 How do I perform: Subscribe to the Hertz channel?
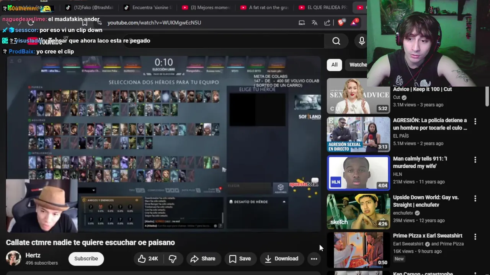tap(86, 259)
